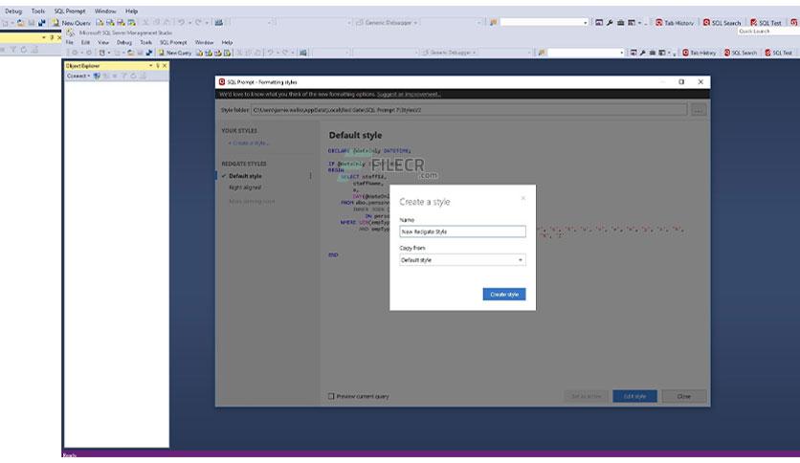Click the Quick Launch search box
Screen dimensions: 800x463
[x=768, y=32]
